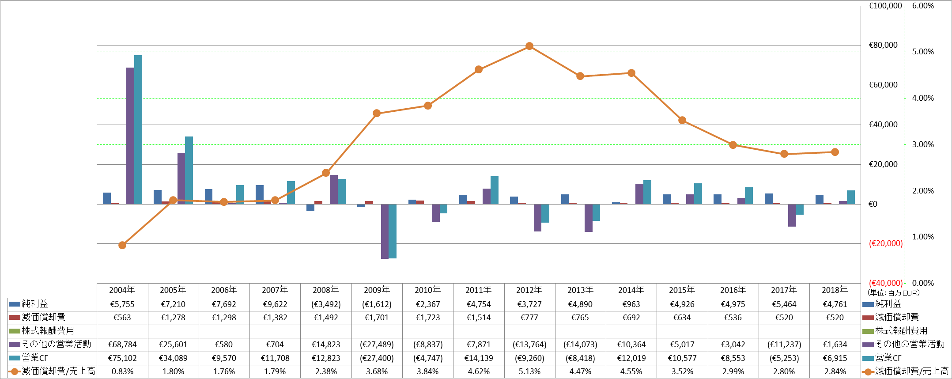Click the blue 純利益 legend swatch at right
The image size is (952, 379).
coord(868,304)
